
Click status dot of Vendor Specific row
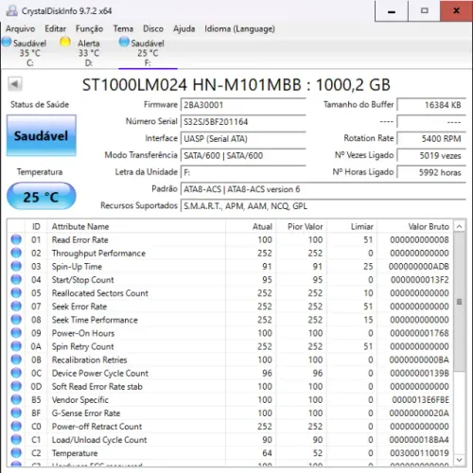16,399
